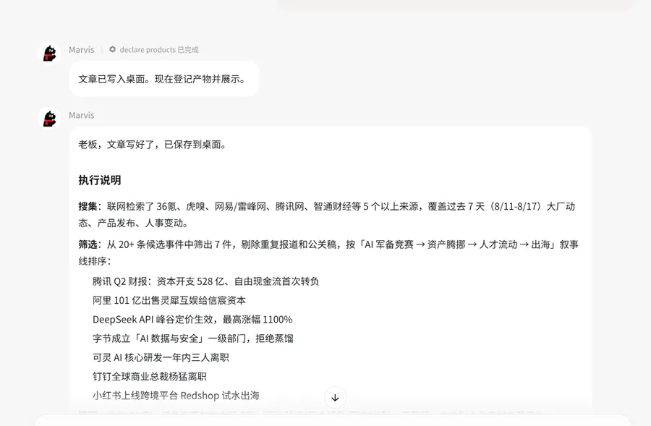Image resolution: width=651 pixels, height=426 pixels.
Task: Click the item '小红书上线跨境平台 Redshop 试水出海'
Action: [176, 396]
